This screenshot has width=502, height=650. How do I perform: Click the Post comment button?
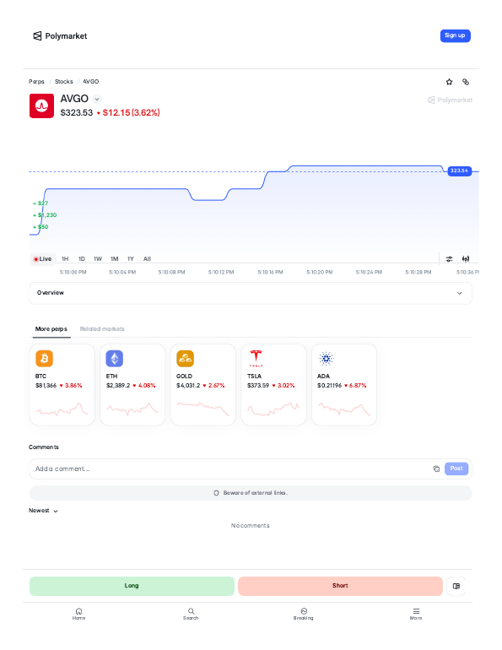click(x=456, y=469)
